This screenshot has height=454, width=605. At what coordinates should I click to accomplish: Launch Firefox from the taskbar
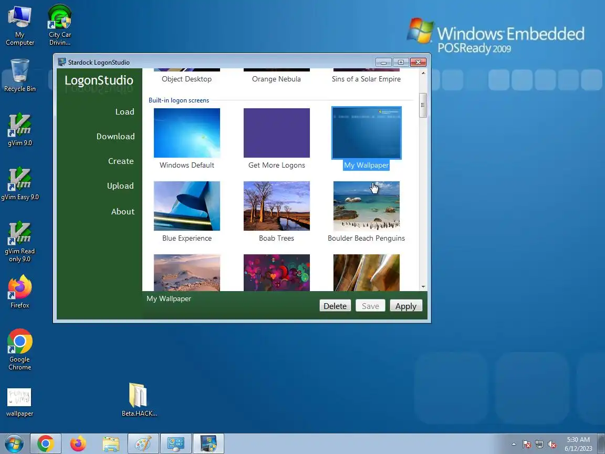pyautogui.click(x=78, y=443)
